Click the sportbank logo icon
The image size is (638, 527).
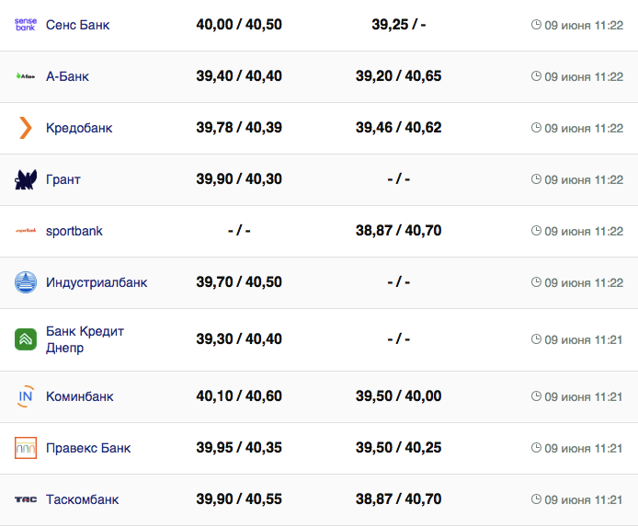click(x=26, y=231)
